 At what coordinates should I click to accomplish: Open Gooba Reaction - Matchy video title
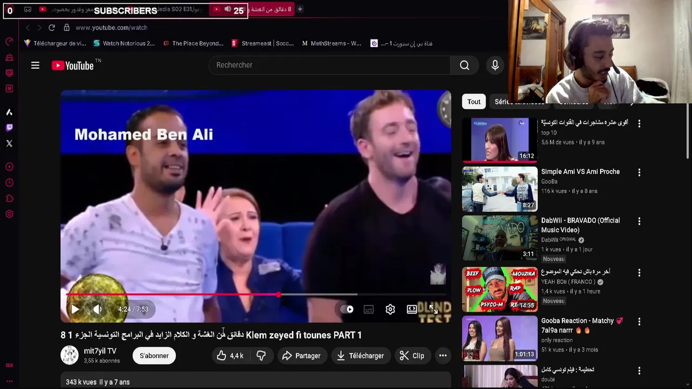tap(582, 325)
